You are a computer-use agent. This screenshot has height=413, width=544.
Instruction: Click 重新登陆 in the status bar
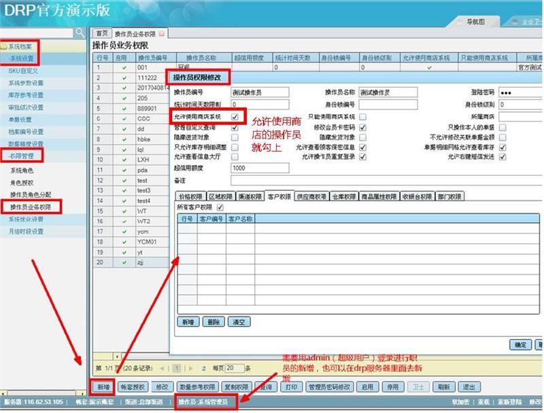tap(509, 402)
